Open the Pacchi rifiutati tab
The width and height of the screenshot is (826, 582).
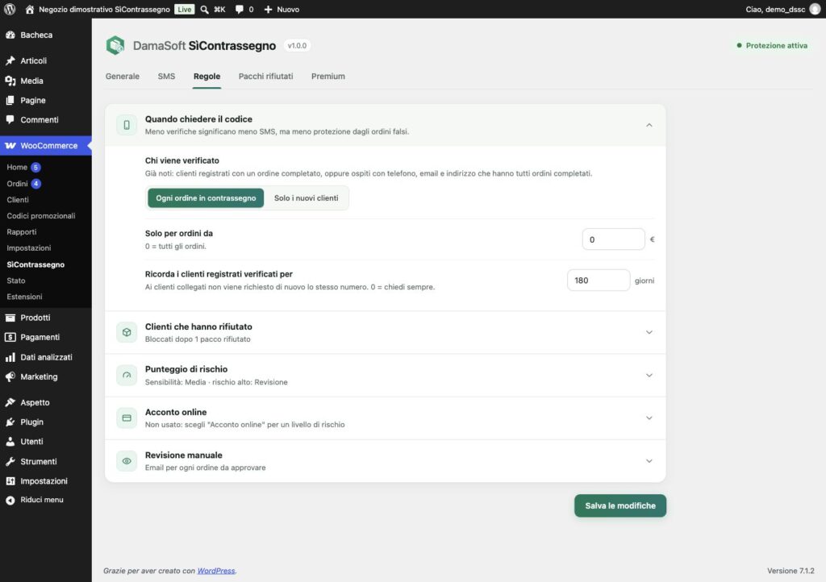pyautogui.click(x=265, y=77)
